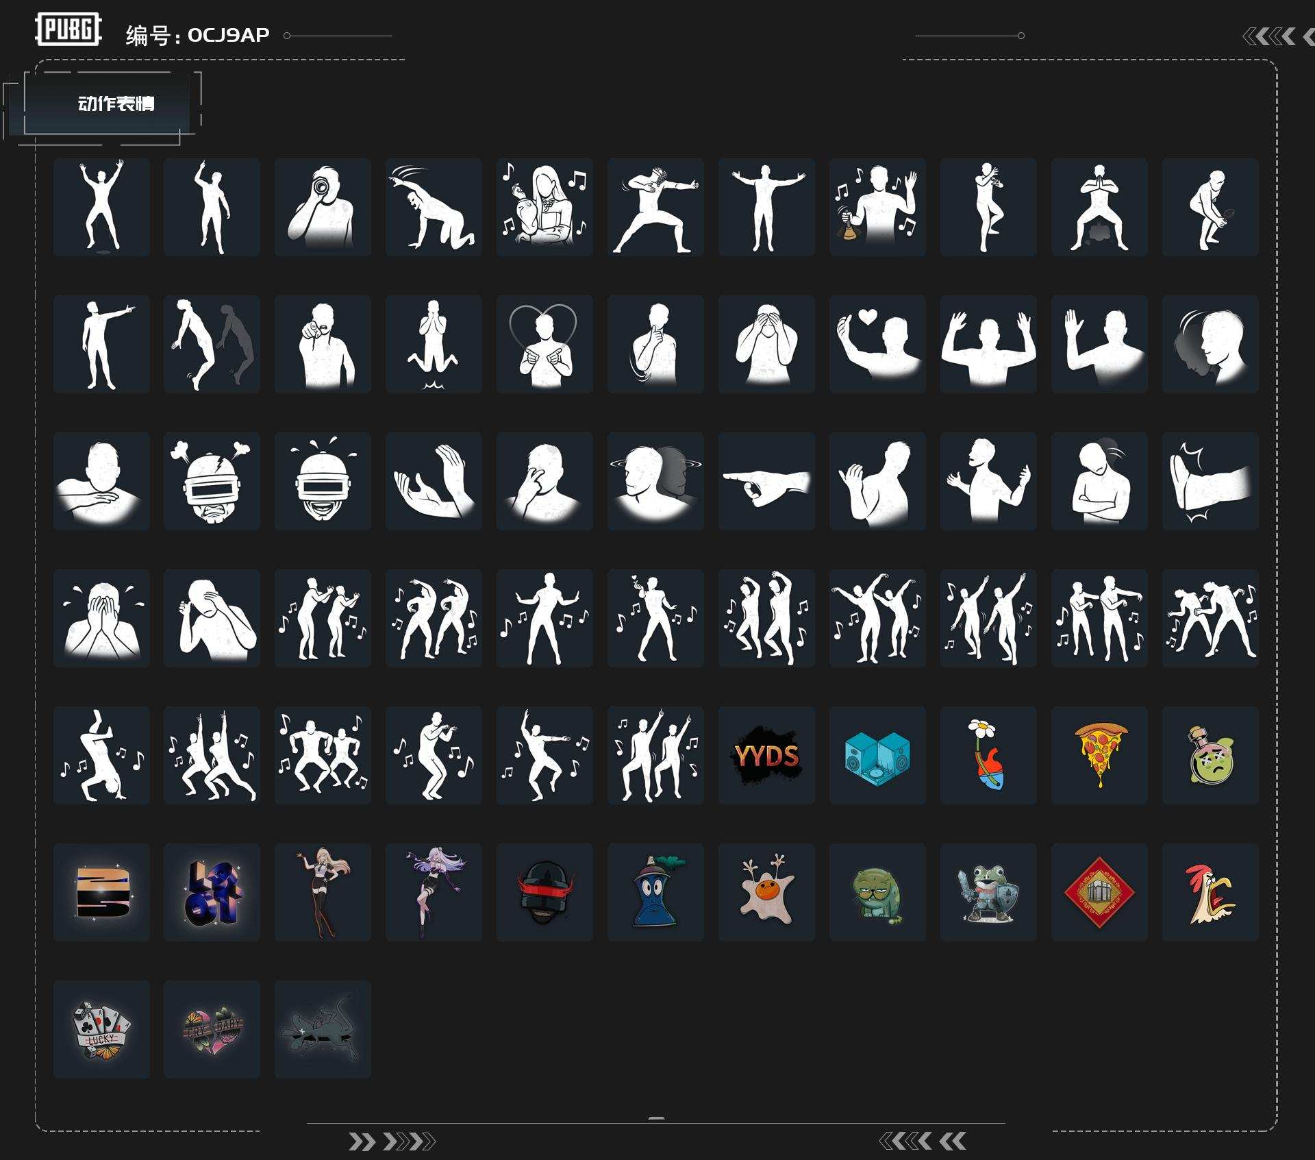The height and width of the screenshot is (1160, 1315).
Task: Select the blue speakers emote
Action: click(877, 755)
